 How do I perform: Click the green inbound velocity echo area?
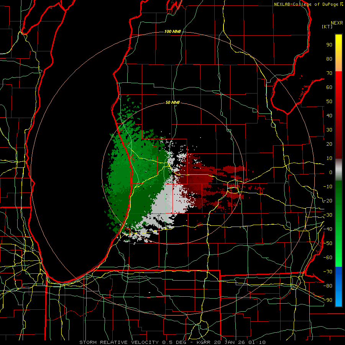click(141, 176)
